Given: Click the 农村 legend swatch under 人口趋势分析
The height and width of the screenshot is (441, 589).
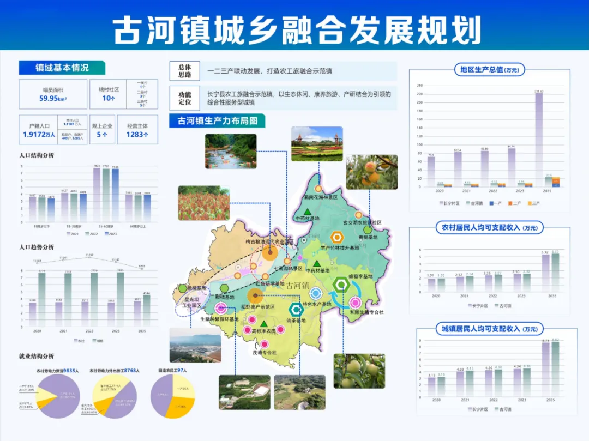Looking at the screenshot, I should coord(75,341).
